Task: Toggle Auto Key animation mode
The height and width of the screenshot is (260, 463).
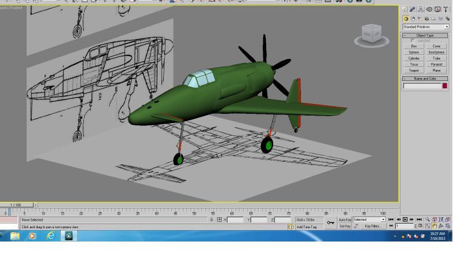Action: pyautogui.click(x=344, y=220)
